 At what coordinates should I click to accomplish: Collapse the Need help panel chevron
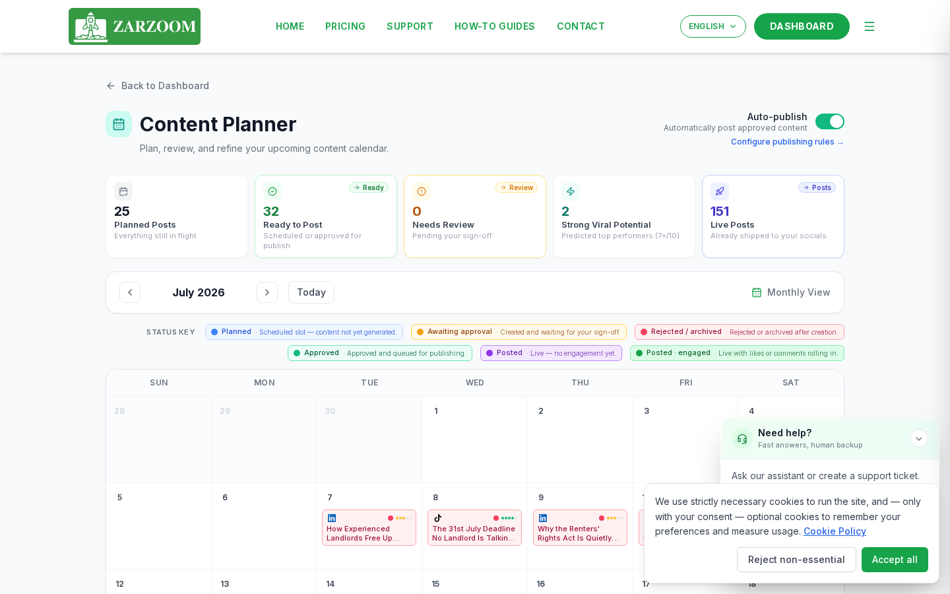919,438
